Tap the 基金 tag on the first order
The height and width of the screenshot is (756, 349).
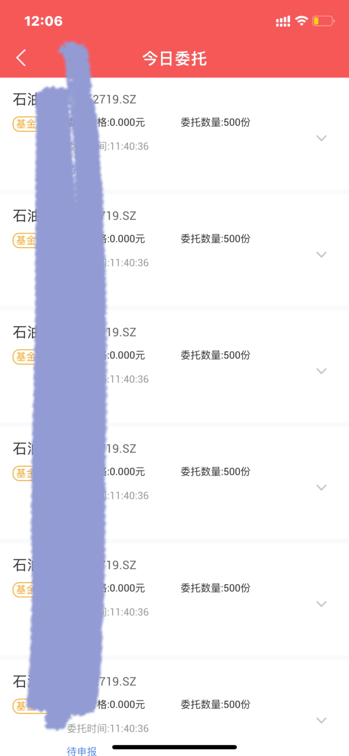[25, 124]
